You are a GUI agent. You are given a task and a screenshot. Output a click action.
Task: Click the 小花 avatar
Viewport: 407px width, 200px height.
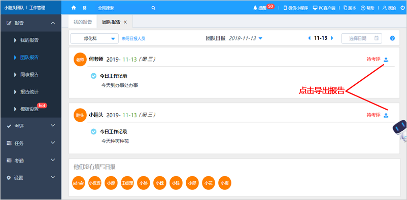209,183
